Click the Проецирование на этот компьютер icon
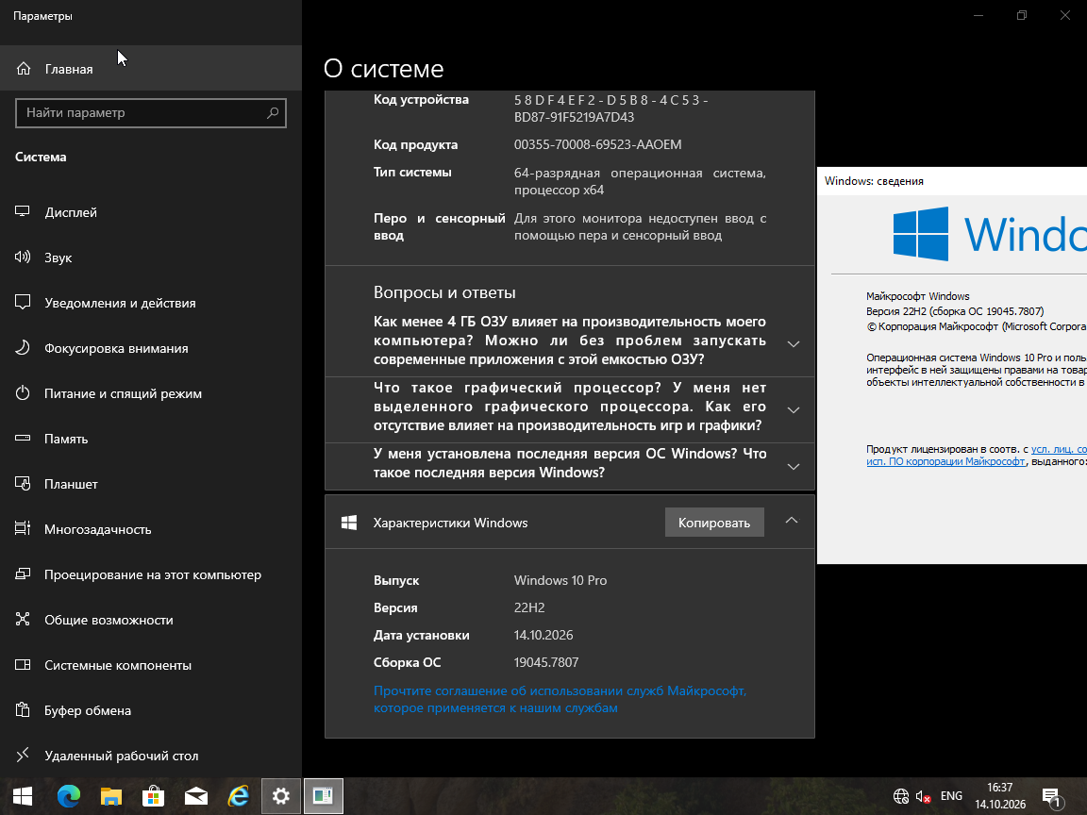The image size is (1087, 815). tap(23, 574)
